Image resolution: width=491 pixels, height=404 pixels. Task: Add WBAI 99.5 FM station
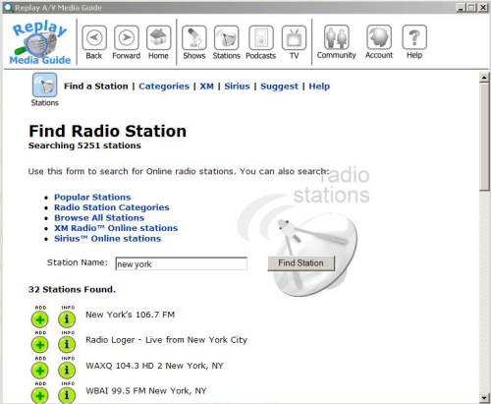point(40,395)
